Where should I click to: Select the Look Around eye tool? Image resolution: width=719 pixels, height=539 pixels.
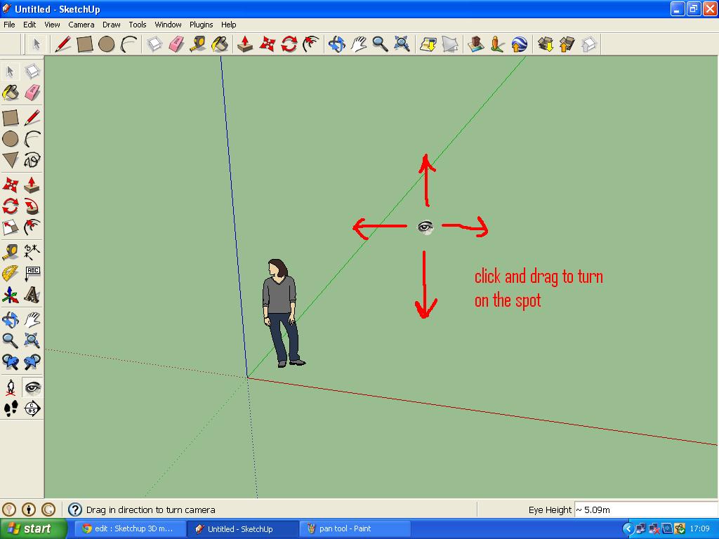(x=32, y=387)
